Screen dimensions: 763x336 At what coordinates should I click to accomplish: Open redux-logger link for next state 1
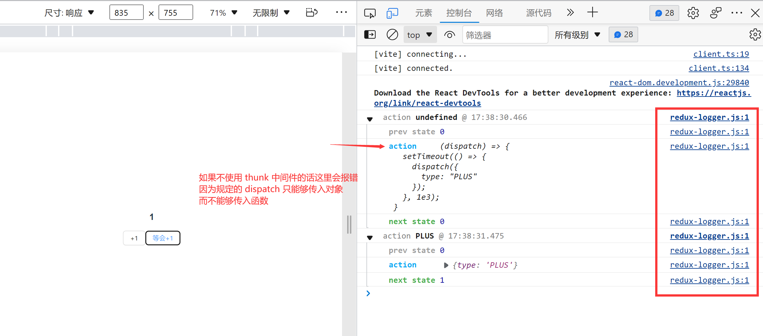point(709,280)
